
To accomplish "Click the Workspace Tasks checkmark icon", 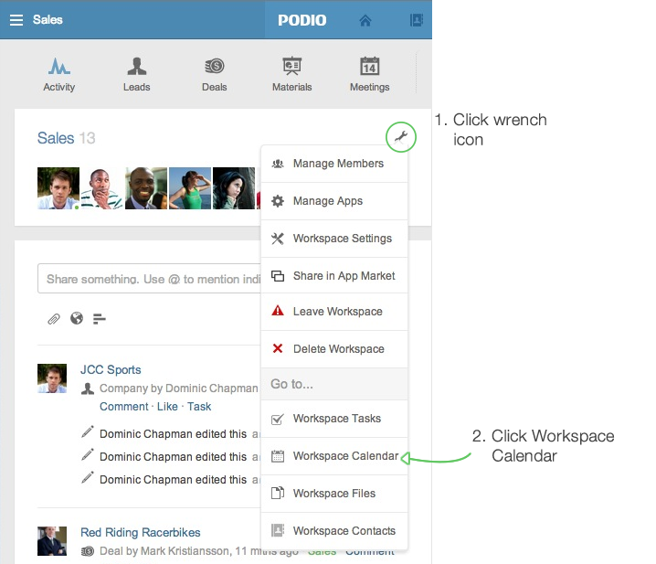I will (x=278, y=420).
